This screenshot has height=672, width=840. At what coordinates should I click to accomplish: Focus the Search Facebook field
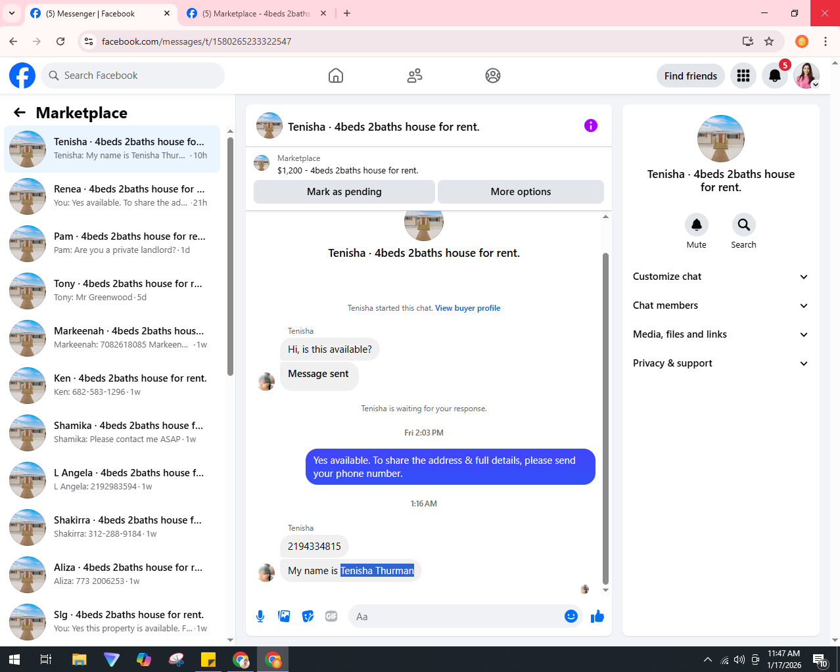133,76
